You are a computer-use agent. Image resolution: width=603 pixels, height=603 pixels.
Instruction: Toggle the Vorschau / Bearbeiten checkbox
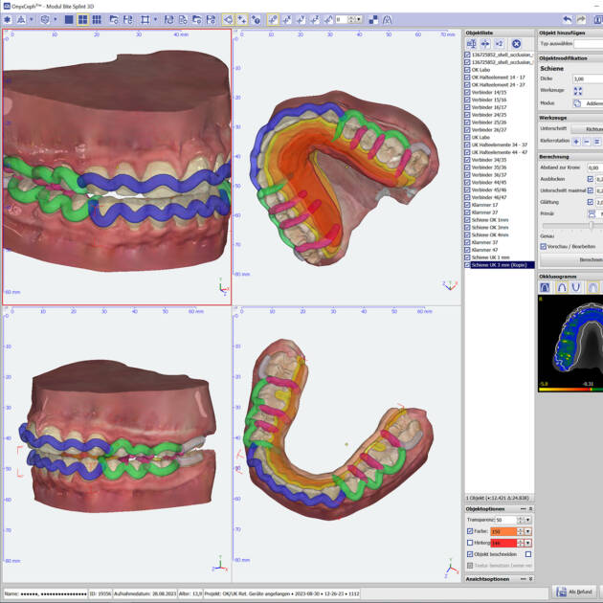click(543, 247)
